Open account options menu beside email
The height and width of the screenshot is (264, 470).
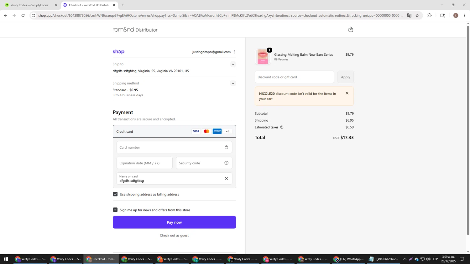(234, 52)
